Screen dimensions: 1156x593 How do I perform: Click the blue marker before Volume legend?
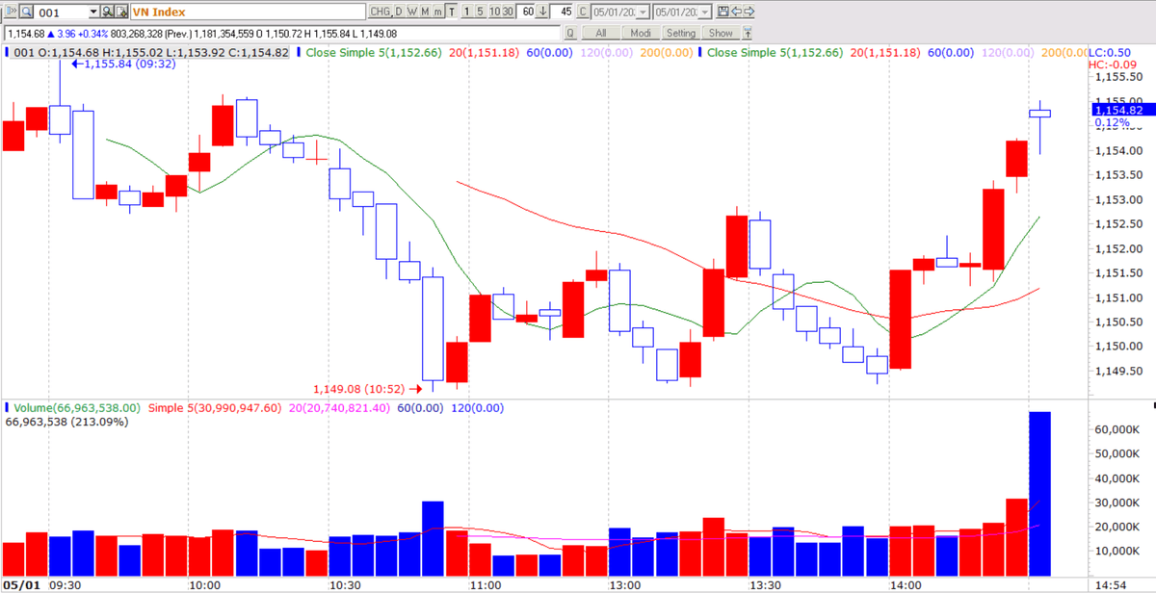click(x=9, y=408)
